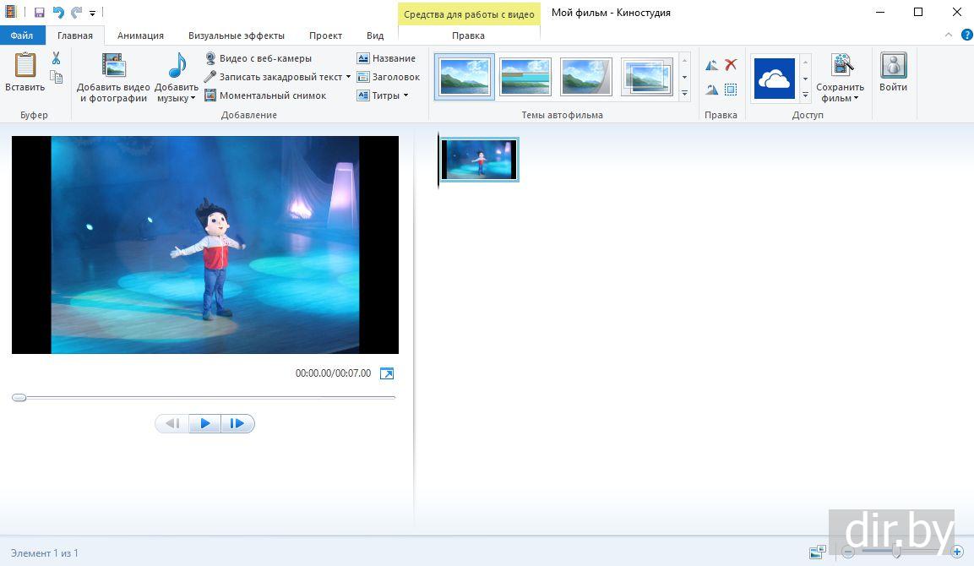Click the Войти sign-in button

[x=893, y=73]
